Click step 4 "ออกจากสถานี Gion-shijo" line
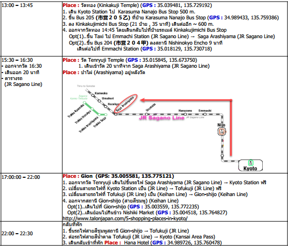Screen dimensions: 288x246 coord(121,201)
